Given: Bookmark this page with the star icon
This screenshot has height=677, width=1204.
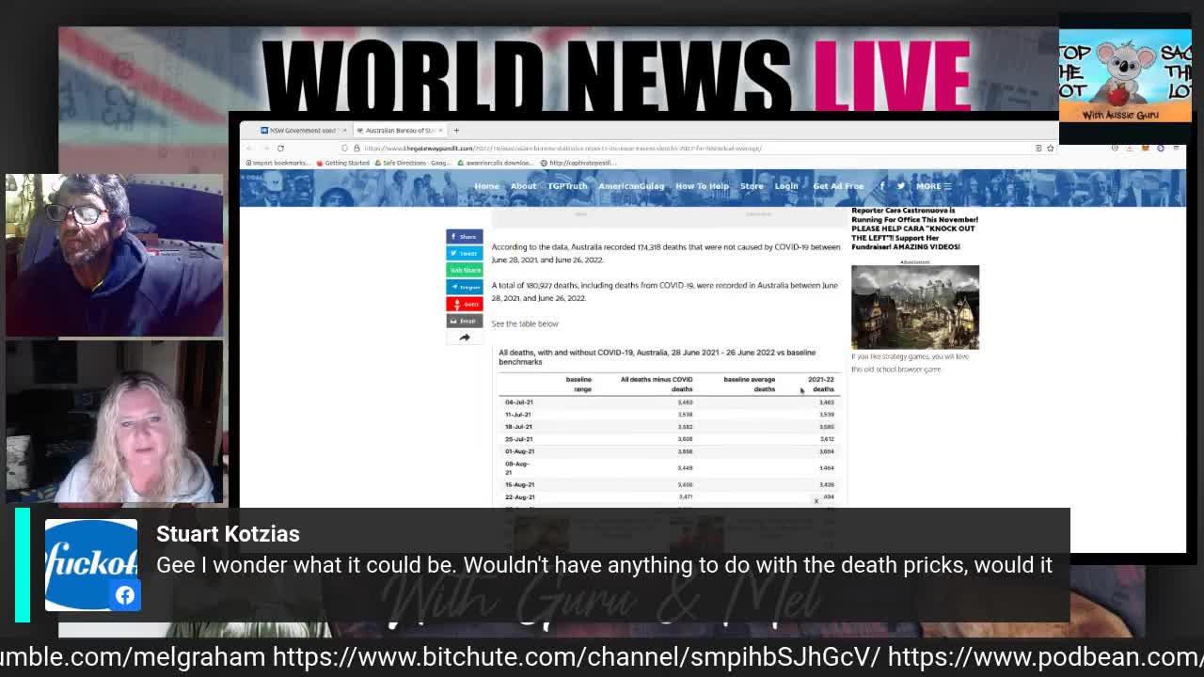Looking at the screenshot, I should pos(1050,148).
